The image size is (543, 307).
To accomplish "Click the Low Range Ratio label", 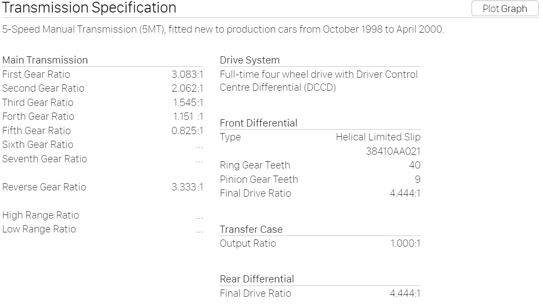I will coord(39,229).
